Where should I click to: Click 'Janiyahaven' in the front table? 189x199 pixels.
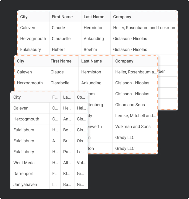[x=25, y=184]
